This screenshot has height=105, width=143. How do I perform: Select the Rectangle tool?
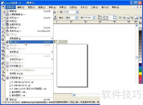(3, 43)
